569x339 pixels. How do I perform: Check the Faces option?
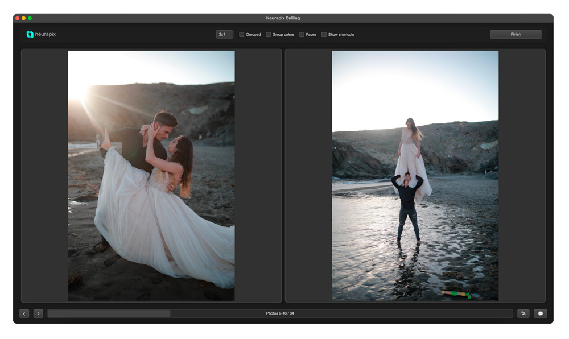(x=302, y=35)
